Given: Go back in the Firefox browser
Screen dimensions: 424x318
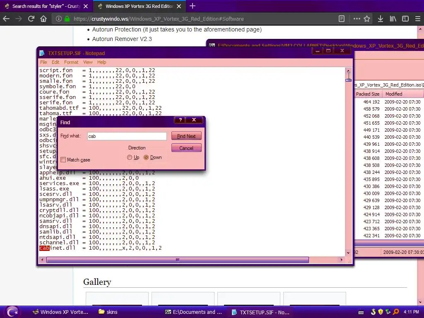Looking at the screenshot, I should 6,19.
